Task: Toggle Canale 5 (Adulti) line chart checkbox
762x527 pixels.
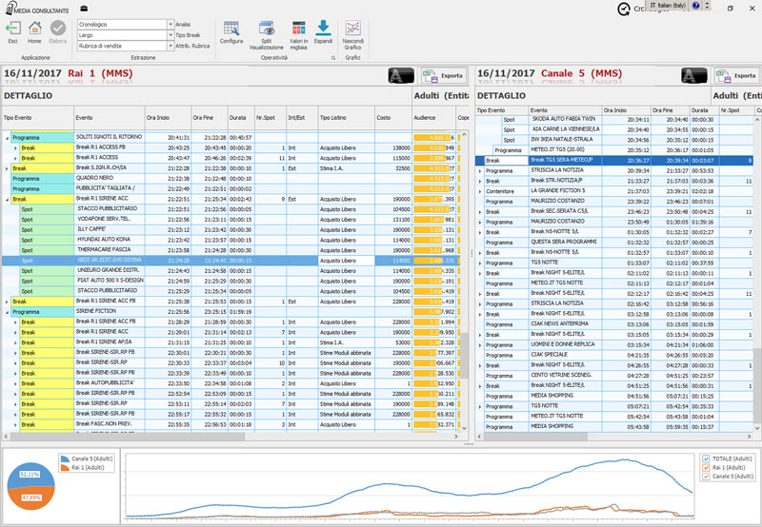Action: (x=706, y=476)
